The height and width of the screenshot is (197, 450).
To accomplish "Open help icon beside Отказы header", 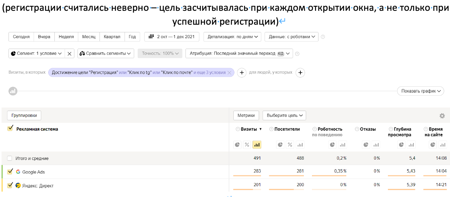I will 357,129.
